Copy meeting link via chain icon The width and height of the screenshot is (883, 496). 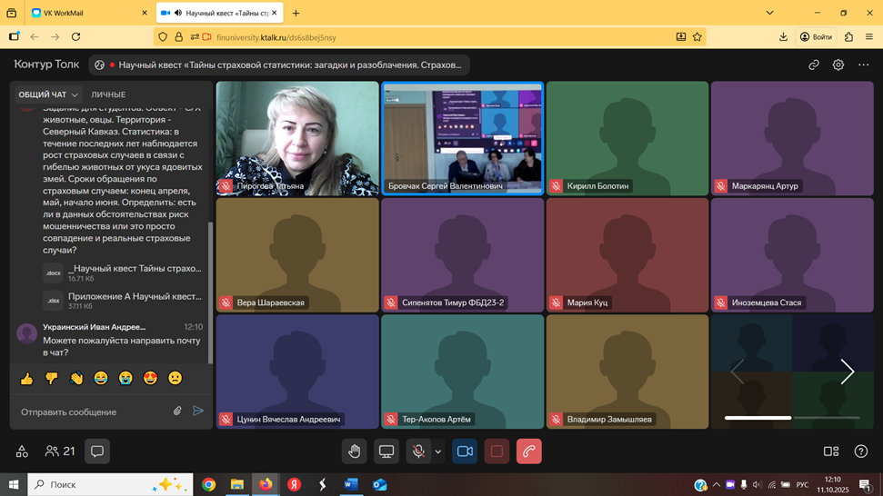pos(814,65)
